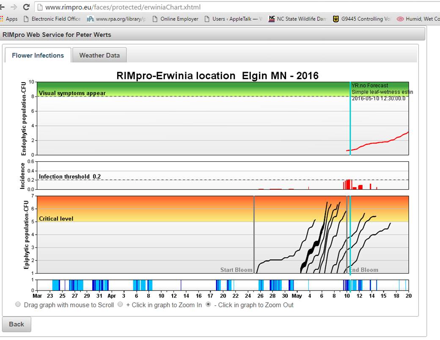Open the Electronic Field Office bookmark
Image resolution: width=440 pixels, height=340 pixels.
tap(52, 19)
